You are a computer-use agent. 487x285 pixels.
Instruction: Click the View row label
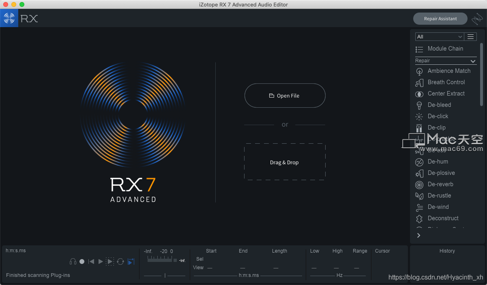198,268
